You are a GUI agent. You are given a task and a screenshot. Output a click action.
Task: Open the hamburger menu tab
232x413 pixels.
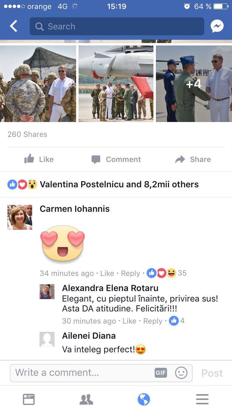coord(202,399)
